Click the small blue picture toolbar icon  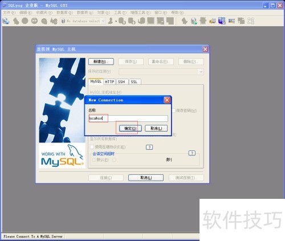pyautogui.click(x=231, y=21)
